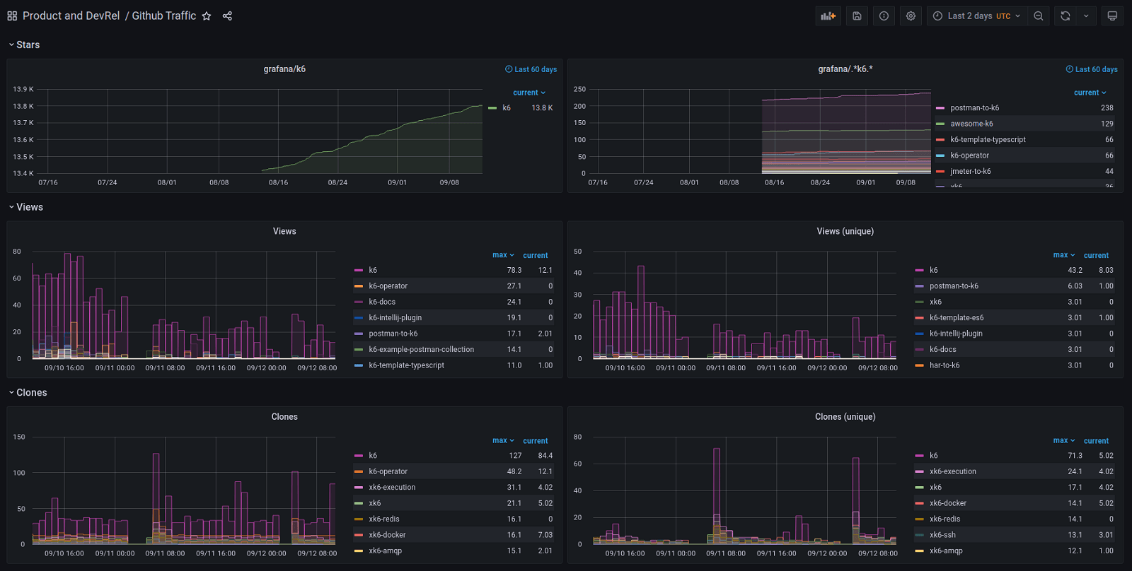Click Github Traffic dashboard title
Viewport: 1132px width, 571px height.
pos(163,16)
